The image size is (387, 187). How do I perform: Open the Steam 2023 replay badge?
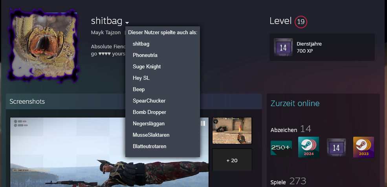point(363,147)
